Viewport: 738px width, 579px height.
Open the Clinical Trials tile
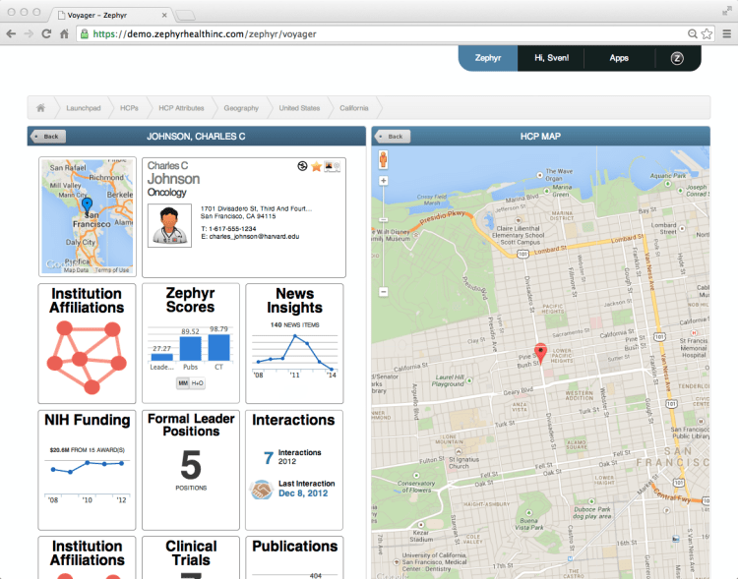(x=191, y=557)
